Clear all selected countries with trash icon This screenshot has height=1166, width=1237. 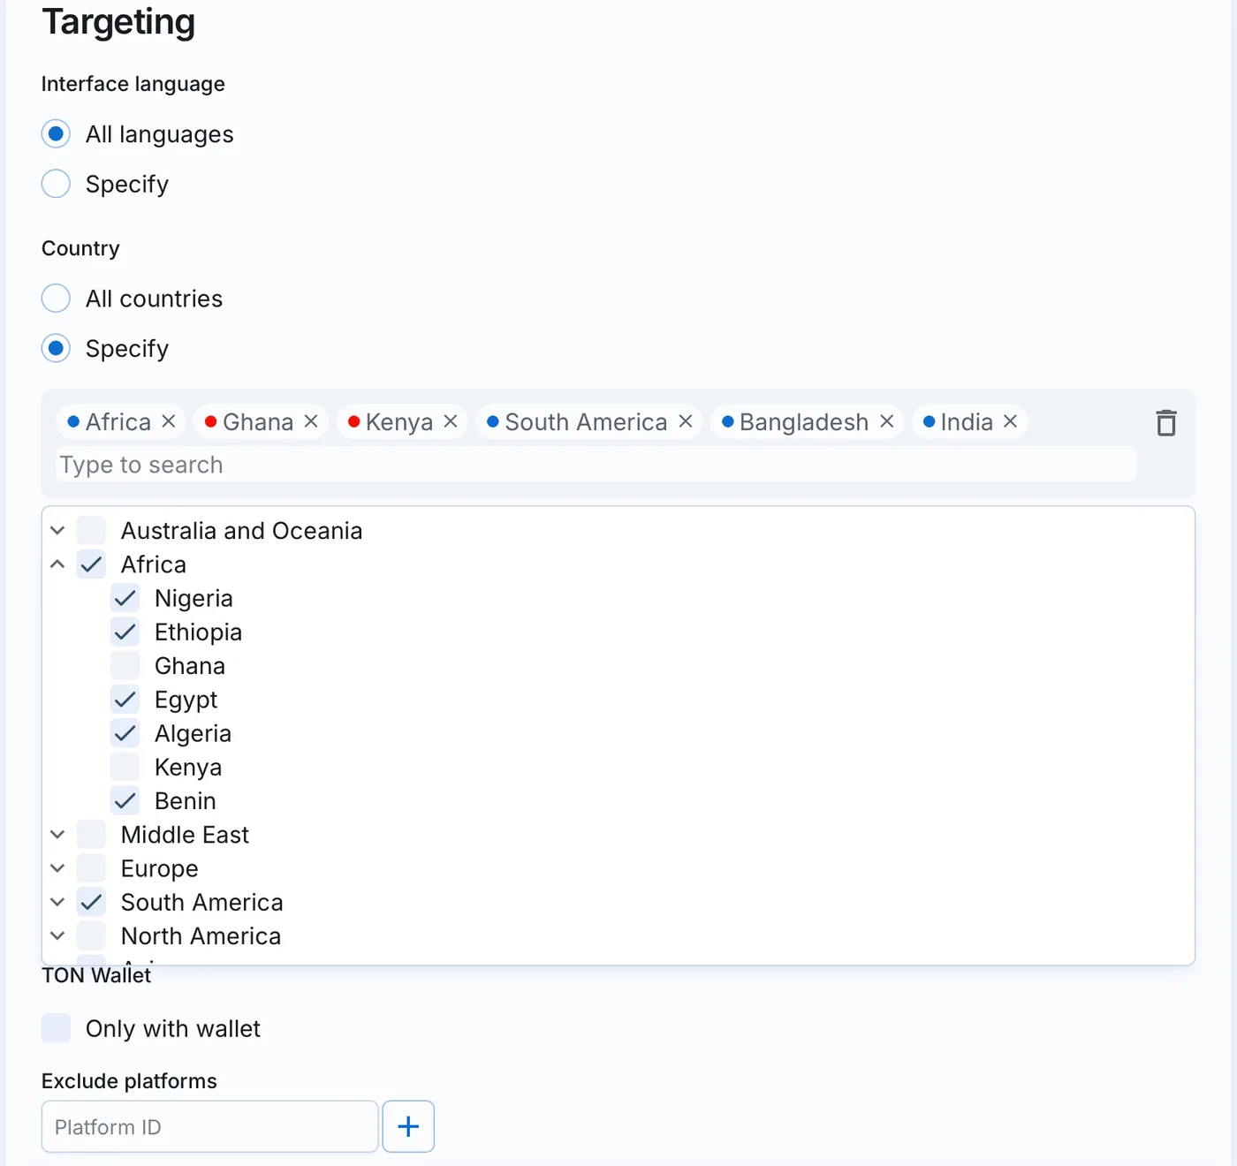click(x=1166, y=423)
